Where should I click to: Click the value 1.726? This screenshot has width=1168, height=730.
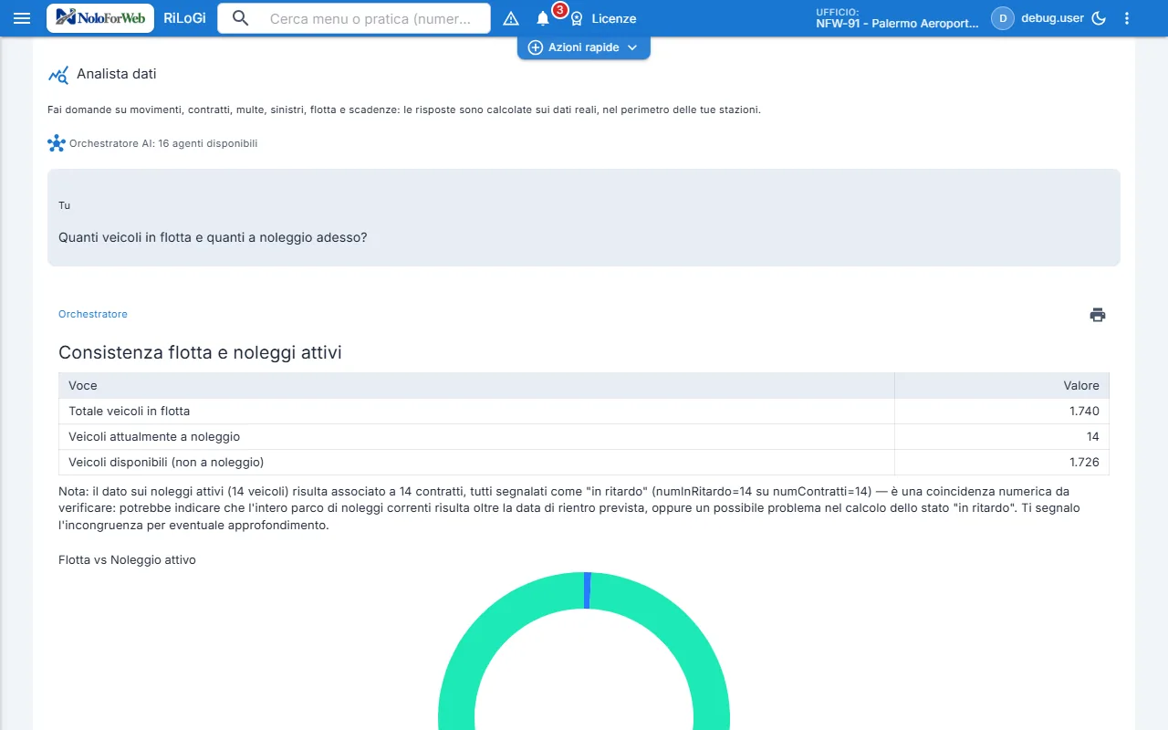coord(1084,463)
